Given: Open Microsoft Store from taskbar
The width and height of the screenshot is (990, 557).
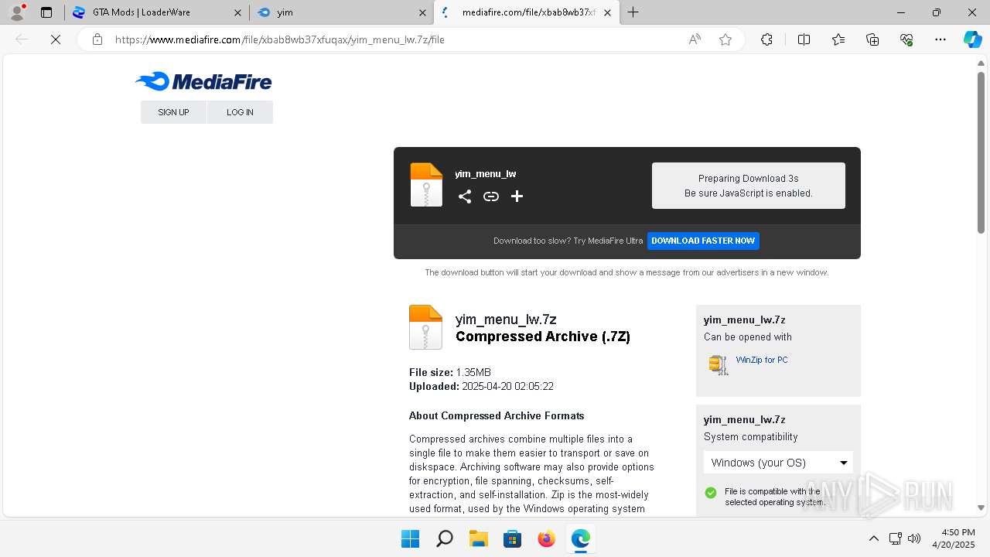Looking at the screenshot, I should pos(512,538).
